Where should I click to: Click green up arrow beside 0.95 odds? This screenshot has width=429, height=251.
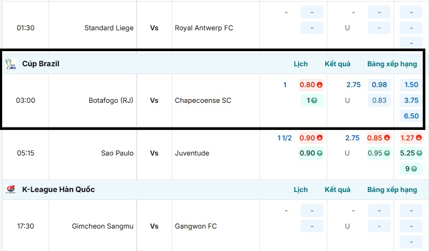(387, 153)
